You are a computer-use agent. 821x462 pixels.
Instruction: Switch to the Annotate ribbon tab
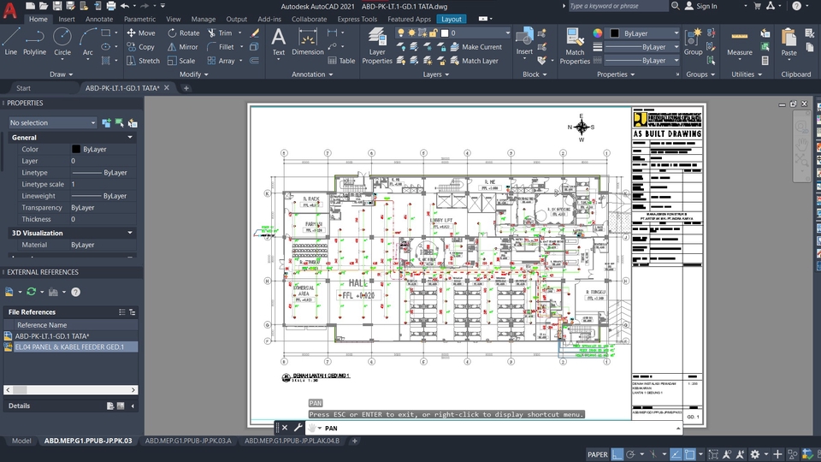pos(99,19)
